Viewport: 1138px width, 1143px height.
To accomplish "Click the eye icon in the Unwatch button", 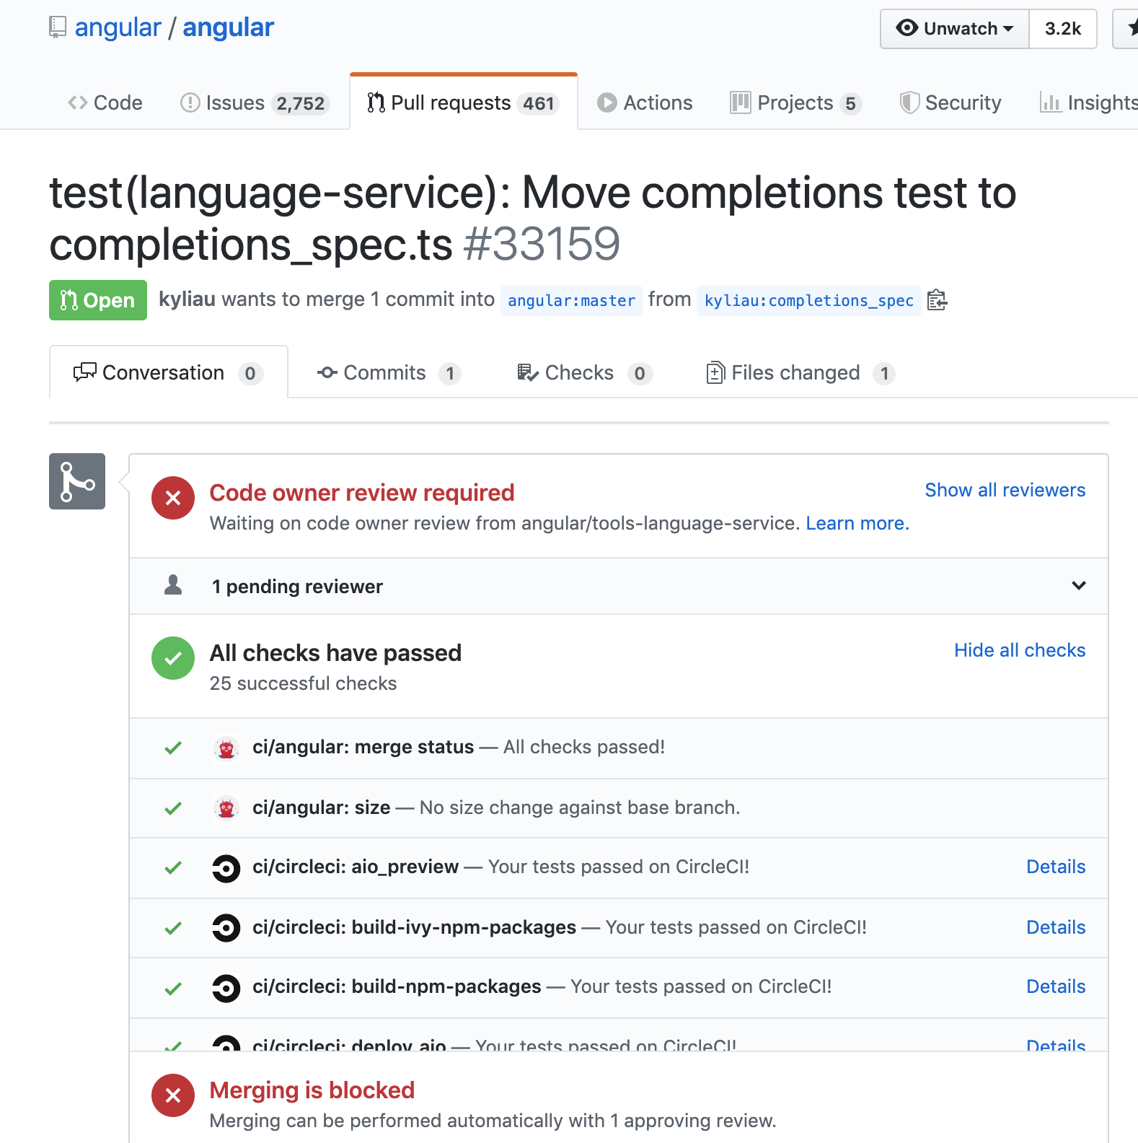I will click(907, 27).
